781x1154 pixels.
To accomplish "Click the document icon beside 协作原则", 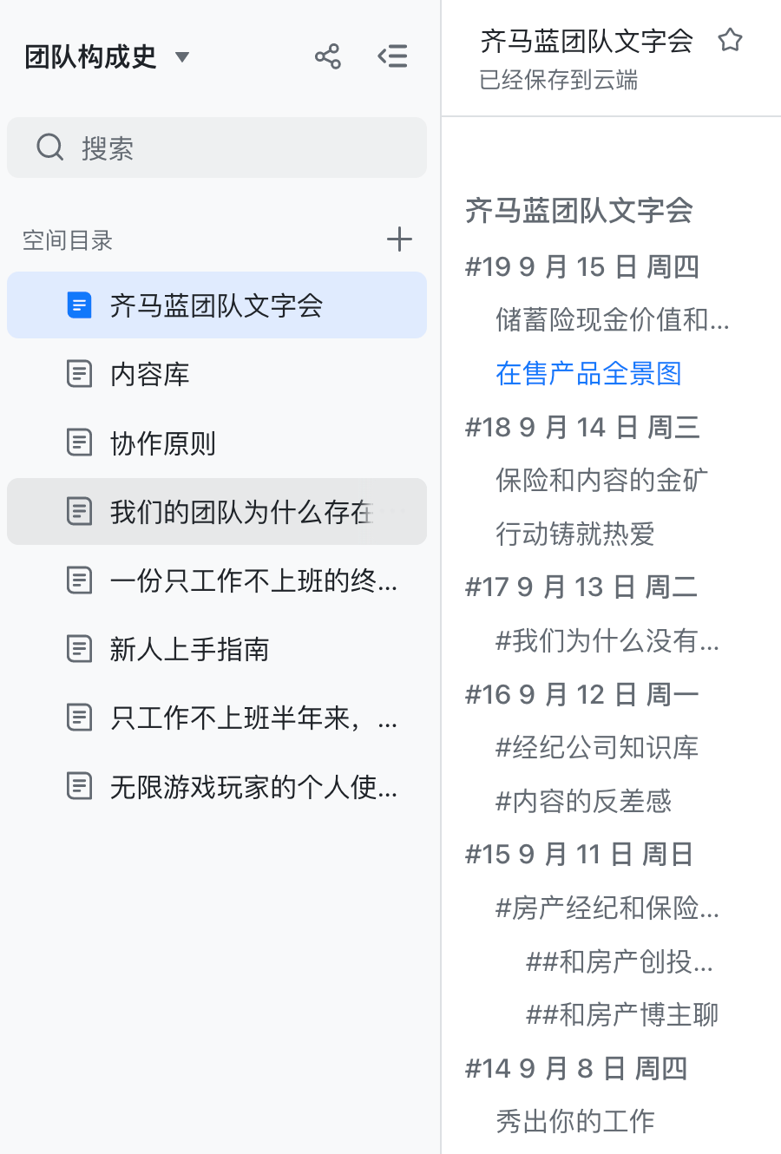I will (79, 443).
